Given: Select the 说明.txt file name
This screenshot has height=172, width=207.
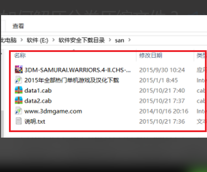Looking at the screenshot, I should (35, 121).
